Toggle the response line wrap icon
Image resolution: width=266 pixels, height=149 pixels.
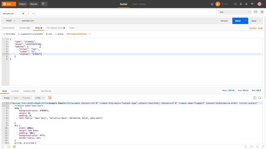[50, 98]
